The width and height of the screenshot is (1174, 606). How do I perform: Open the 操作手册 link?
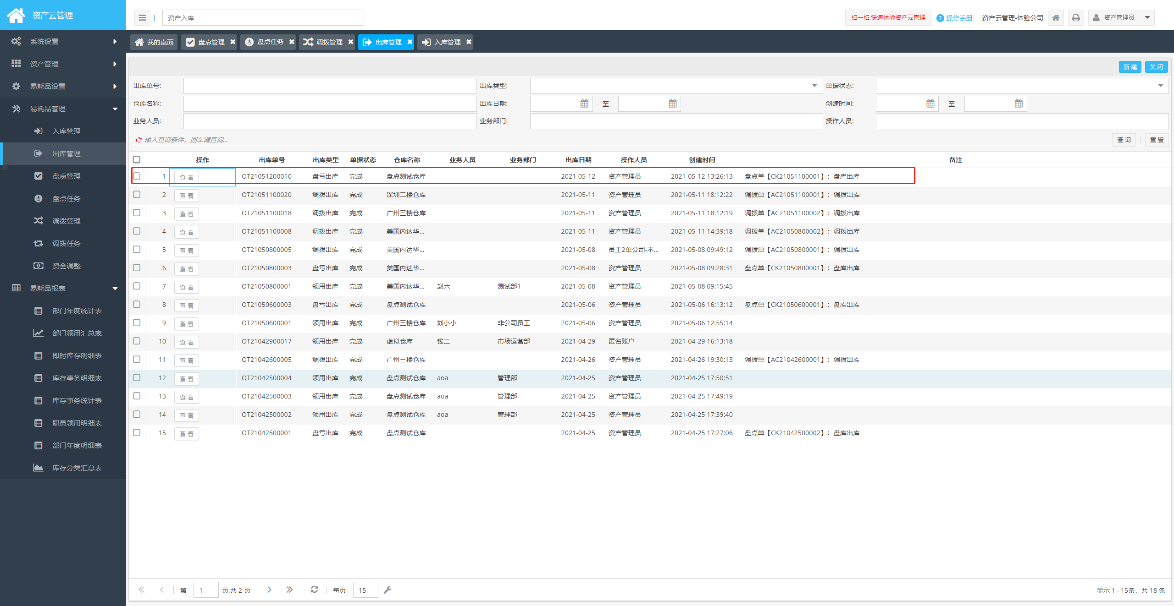pos(959,18)
